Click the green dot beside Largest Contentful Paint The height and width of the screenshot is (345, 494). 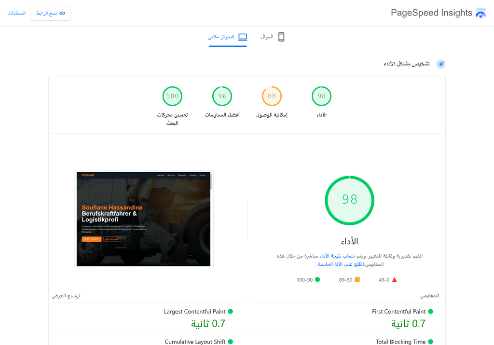(230, 311)
